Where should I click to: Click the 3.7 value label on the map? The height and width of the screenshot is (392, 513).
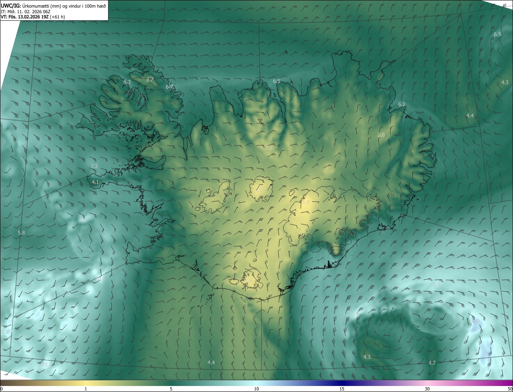[x=150, y=80]
